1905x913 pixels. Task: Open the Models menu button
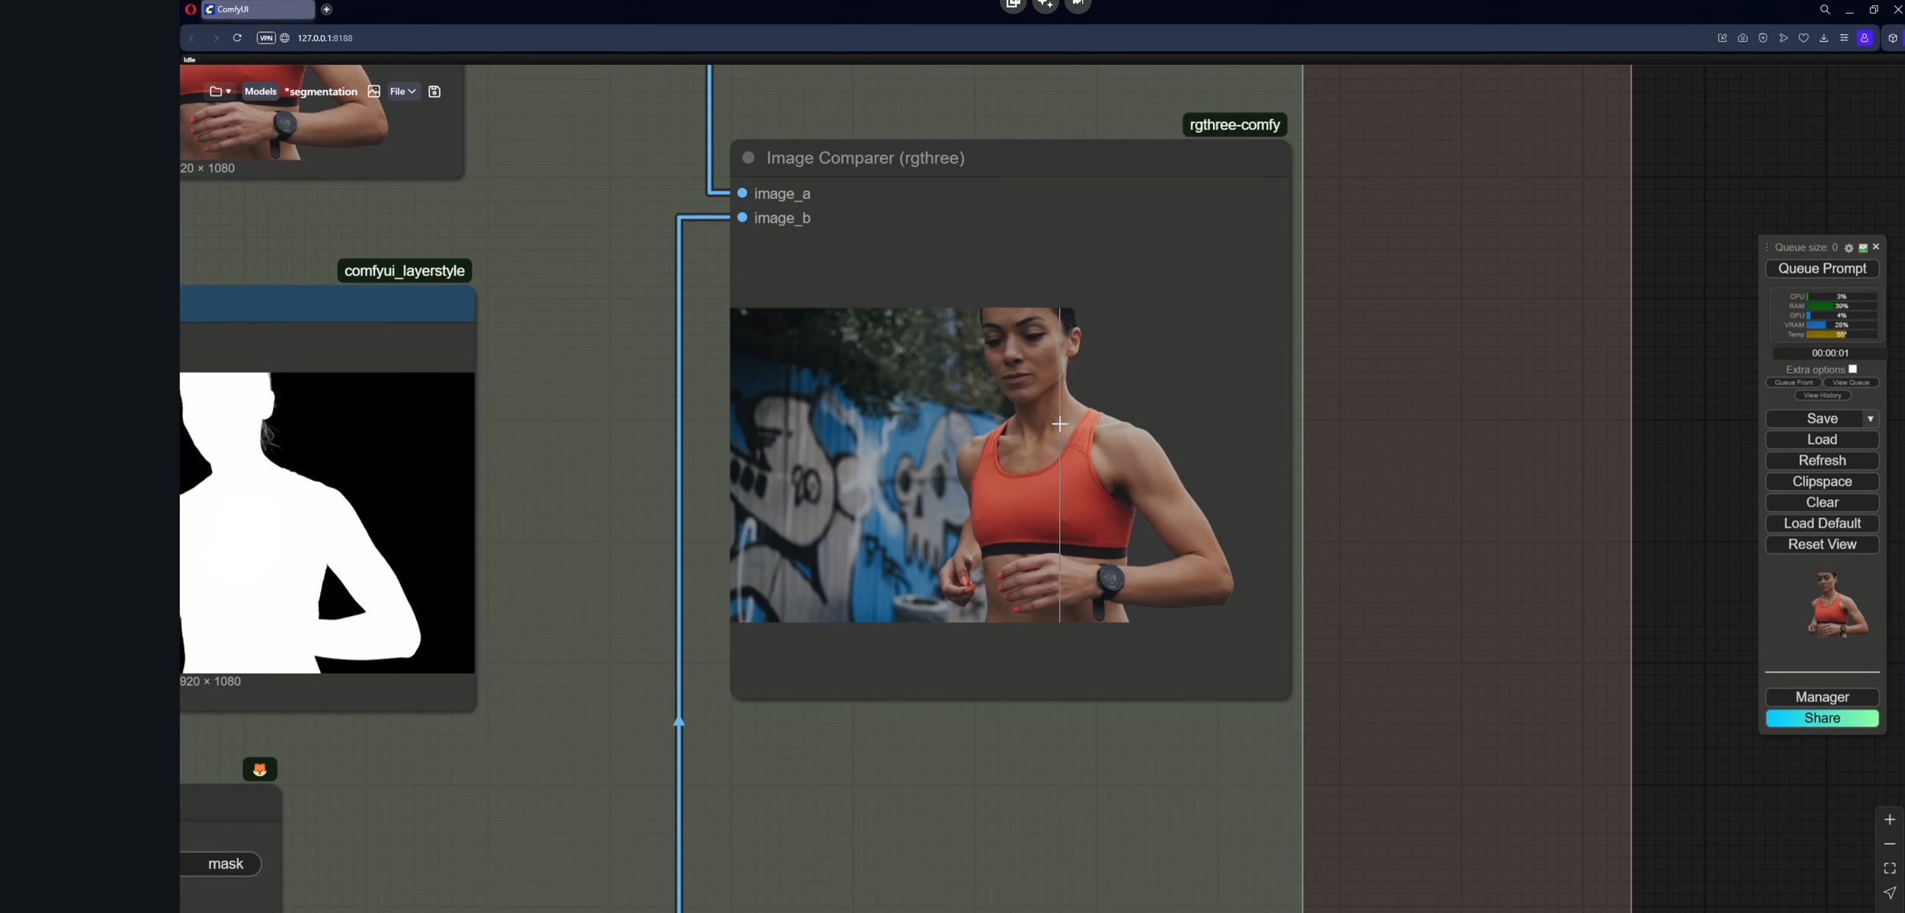(260, 91)
